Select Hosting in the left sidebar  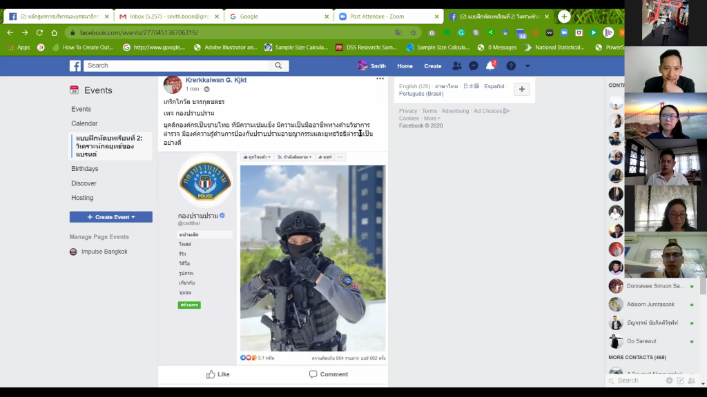point(82,198)
